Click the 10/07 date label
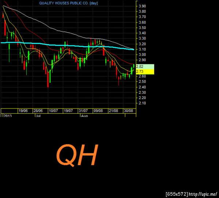 pyautogui.click(x=53, y=111)
